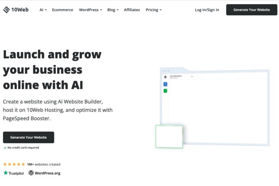
Task: Click the 10Web logo in header
Action: (x=16, y=10)
